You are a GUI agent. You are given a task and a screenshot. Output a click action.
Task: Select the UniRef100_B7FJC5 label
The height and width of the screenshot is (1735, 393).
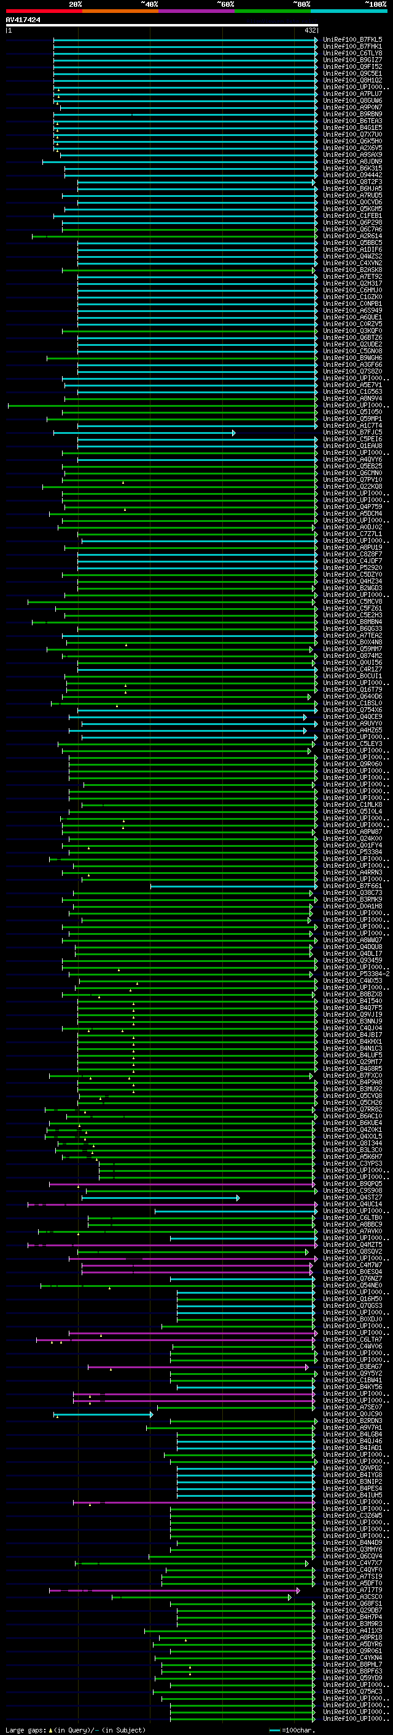click(x=352, y=433)
